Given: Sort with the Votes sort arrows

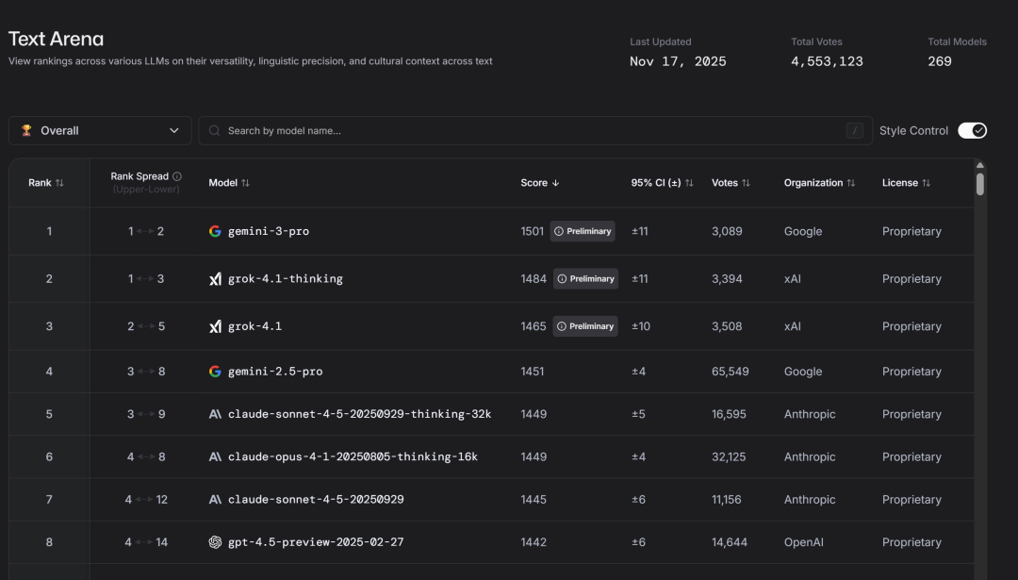Looking at the screenshot, I should 746,183.
